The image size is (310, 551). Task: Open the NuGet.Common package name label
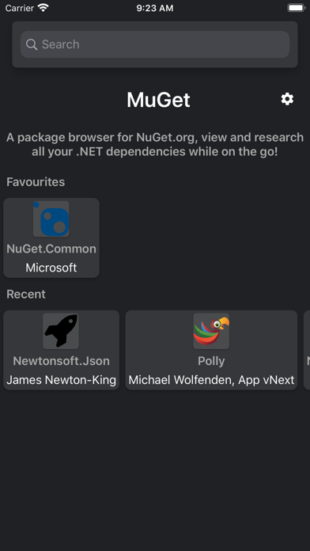coord(51,249)
